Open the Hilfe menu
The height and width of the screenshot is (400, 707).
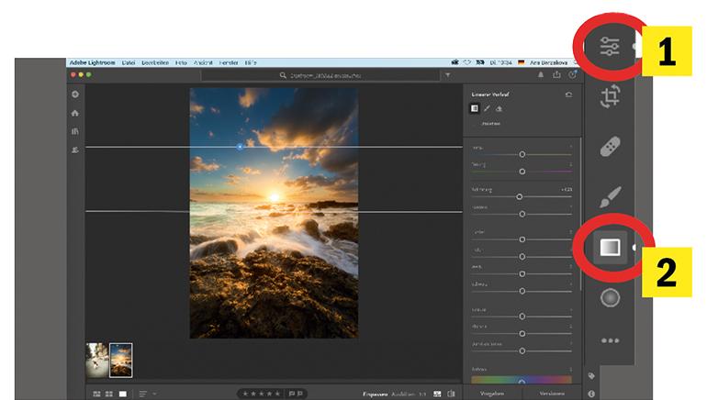pos(251,62)
